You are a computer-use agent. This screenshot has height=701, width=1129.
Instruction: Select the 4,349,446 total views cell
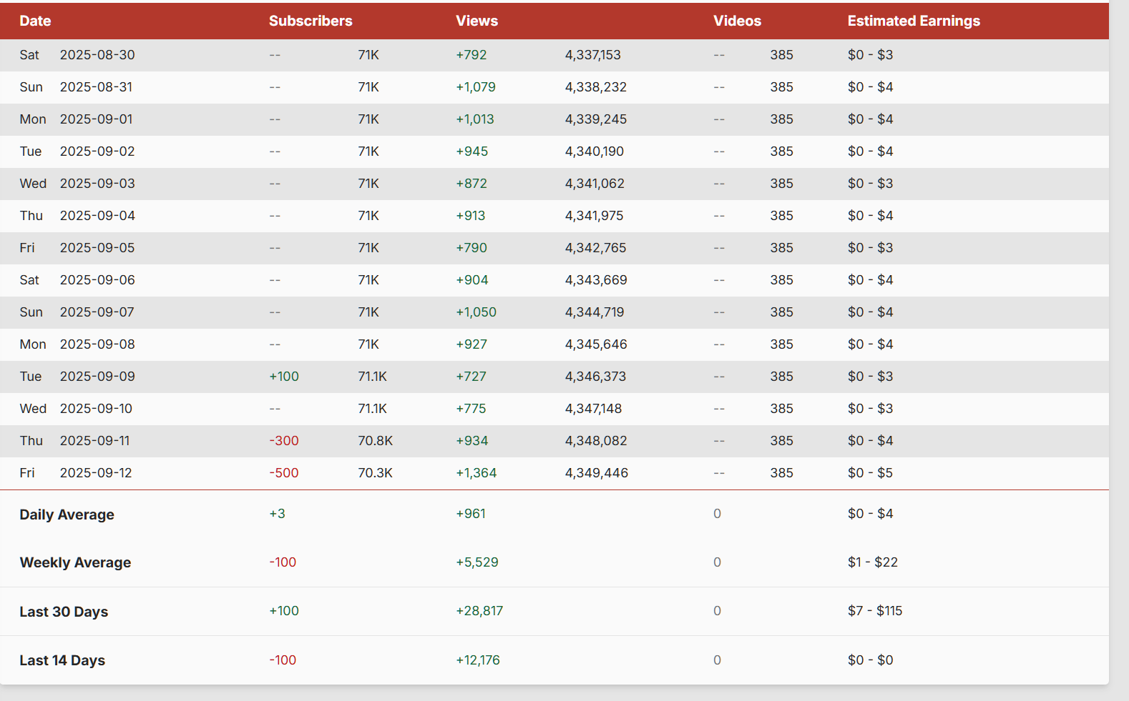[x=597, y=473]
